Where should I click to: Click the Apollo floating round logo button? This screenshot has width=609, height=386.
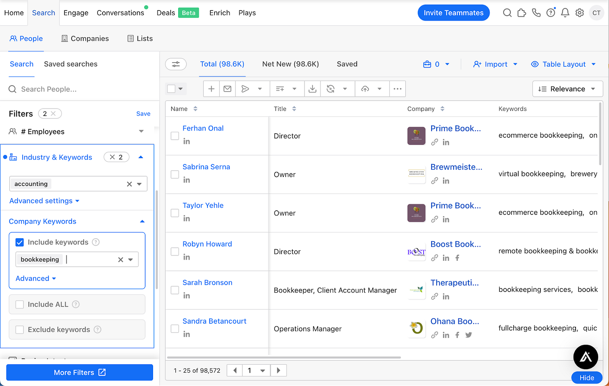click(x=586, y=357)
